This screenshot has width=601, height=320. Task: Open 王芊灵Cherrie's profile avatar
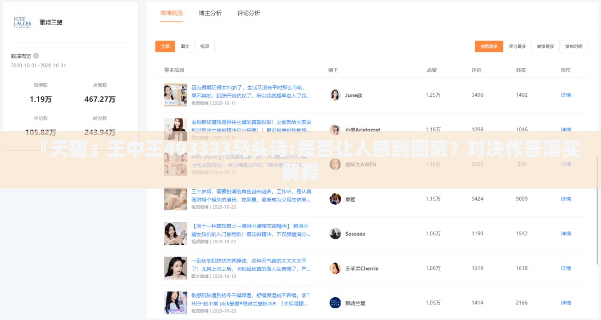point(335,268)
